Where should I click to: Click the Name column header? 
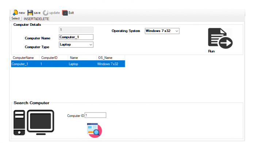point(82,58)
